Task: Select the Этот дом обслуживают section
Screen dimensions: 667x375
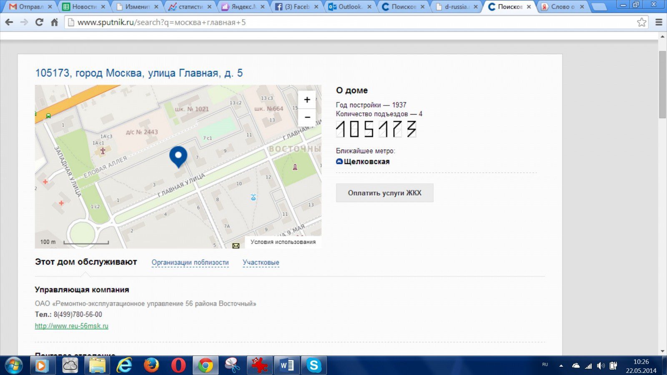Action: pos(86,262)
